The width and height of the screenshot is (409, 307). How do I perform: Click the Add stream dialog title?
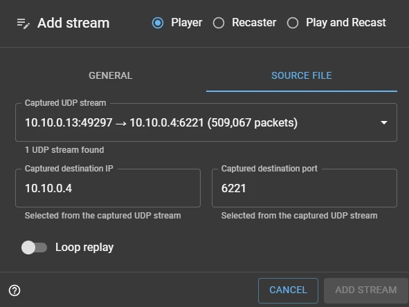(73, 23)
